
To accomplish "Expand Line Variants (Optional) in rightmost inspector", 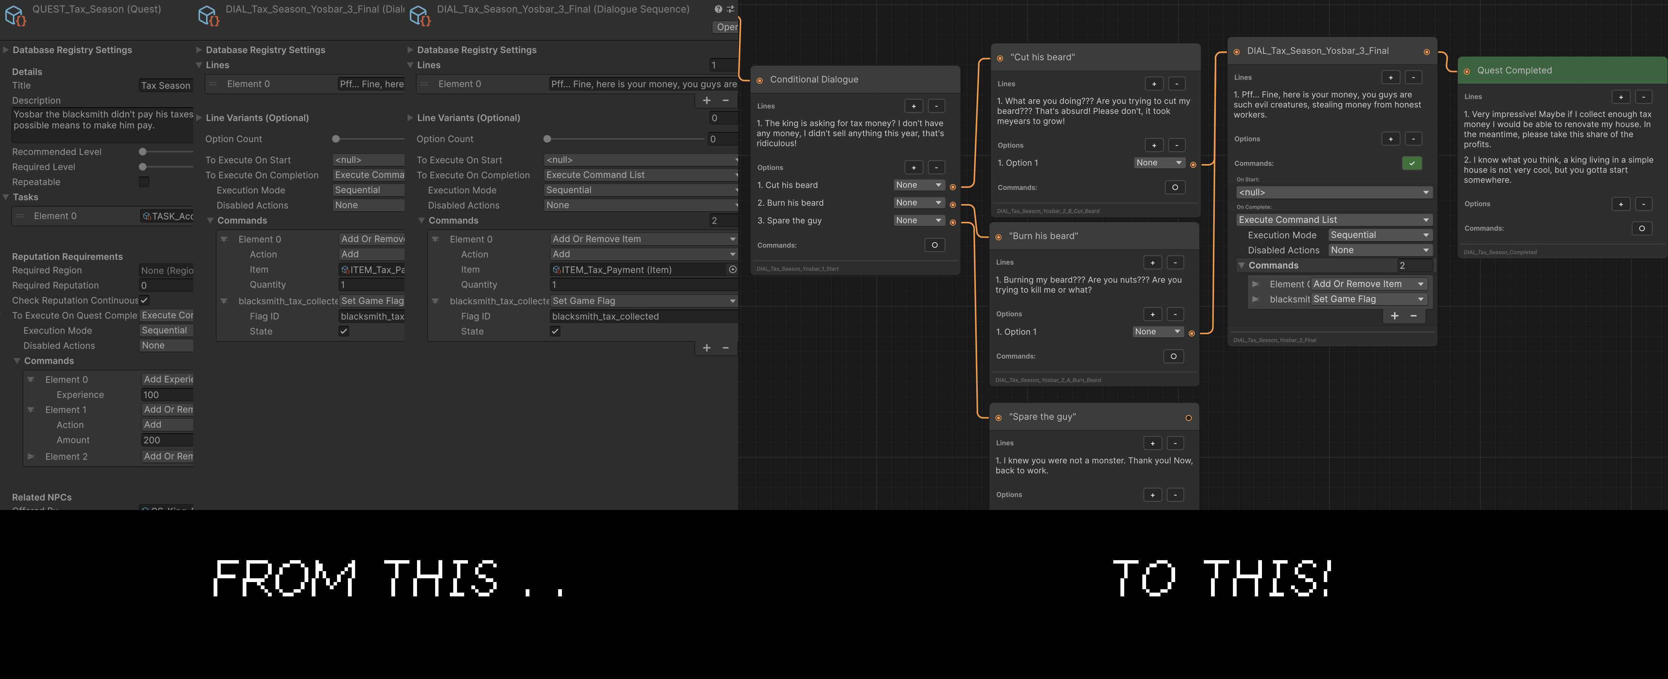I will (x=410, y=118).
